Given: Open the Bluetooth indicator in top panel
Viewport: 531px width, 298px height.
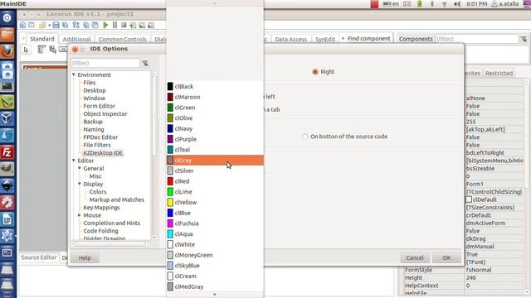Looking at the screenshot, I should [x=432, y=4].
